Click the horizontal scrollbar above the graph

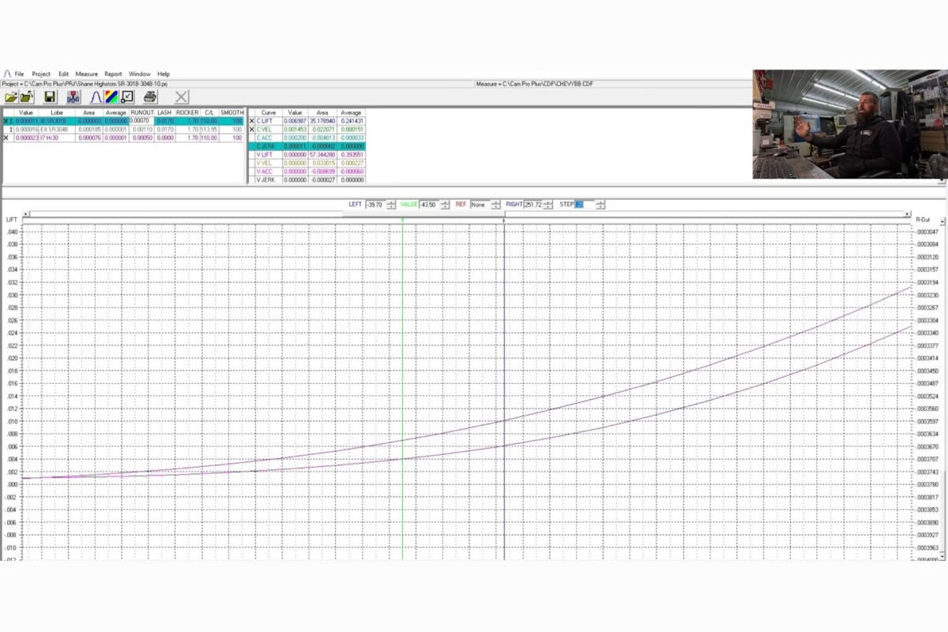tap(474, 213)
